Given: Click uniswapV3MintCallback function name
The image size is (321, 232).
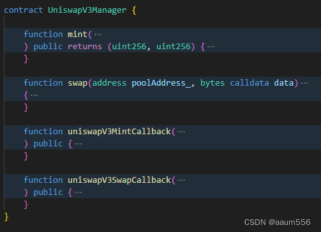Looking at the screenshot, I should click(x=119, y=132).
